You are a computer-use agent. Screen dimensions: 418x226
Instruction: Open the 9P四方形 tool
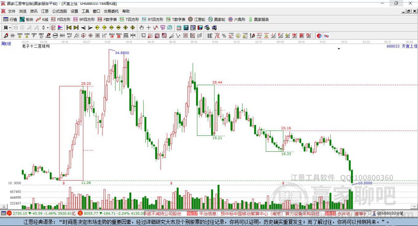84,20
